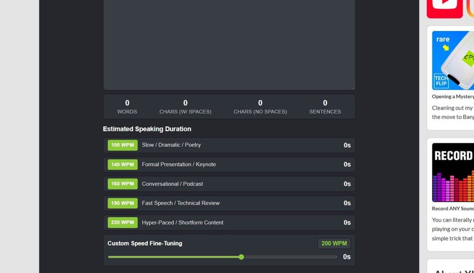Select the 140 WPM badge
The height and width of the screenshot is (273, 474).
pyautogui.click(x=122, y=165)
